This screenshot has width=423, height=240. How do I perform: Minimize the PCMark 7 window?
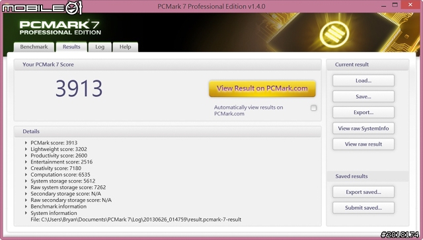coord(383,5)
